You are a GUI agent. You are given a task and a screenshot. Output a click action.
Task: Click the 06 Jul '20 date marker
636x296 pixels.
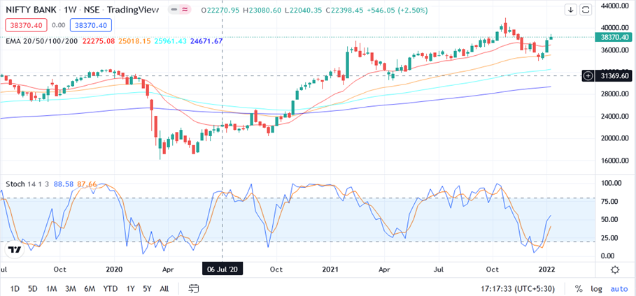click(x=222, y=269)
